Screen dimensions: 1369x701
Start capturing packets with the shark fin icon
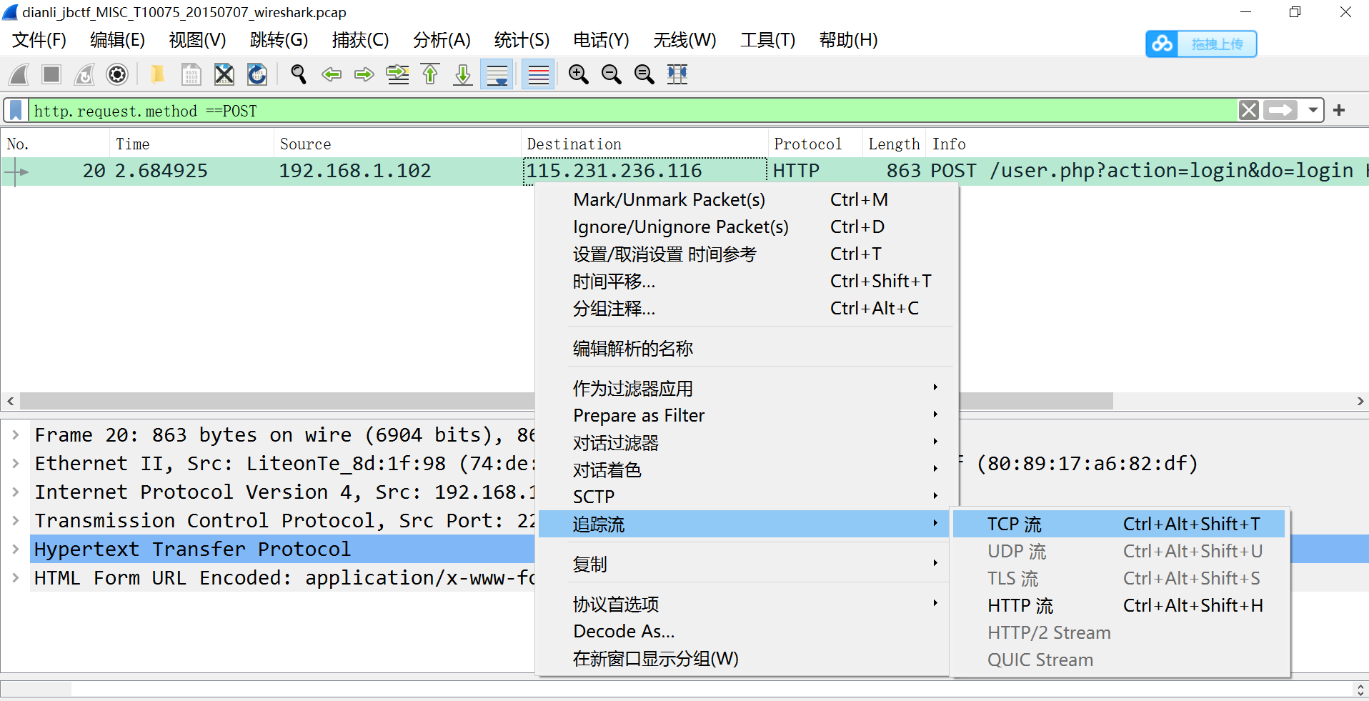tap(19, 74)
